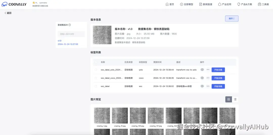Click the help icon beside 数据集版本
This screenshot has height=135, width=273.
[70, 25]
